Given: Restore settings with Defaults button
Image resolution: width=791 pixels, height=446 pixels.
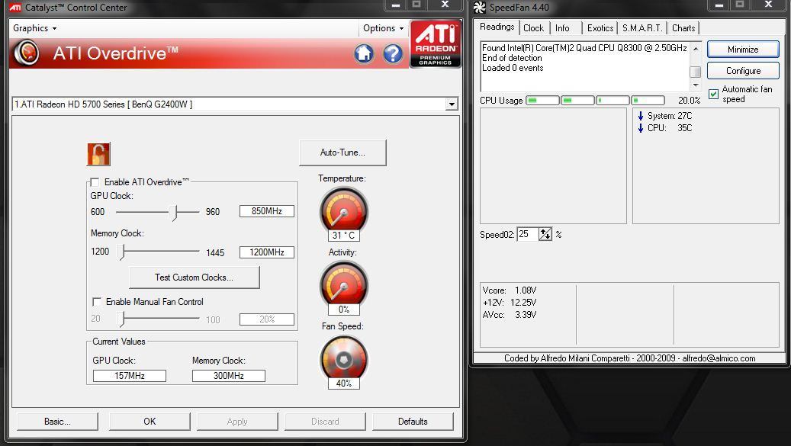Looking at the screenshot, I should pyautogui.click(x=413, y=422).
